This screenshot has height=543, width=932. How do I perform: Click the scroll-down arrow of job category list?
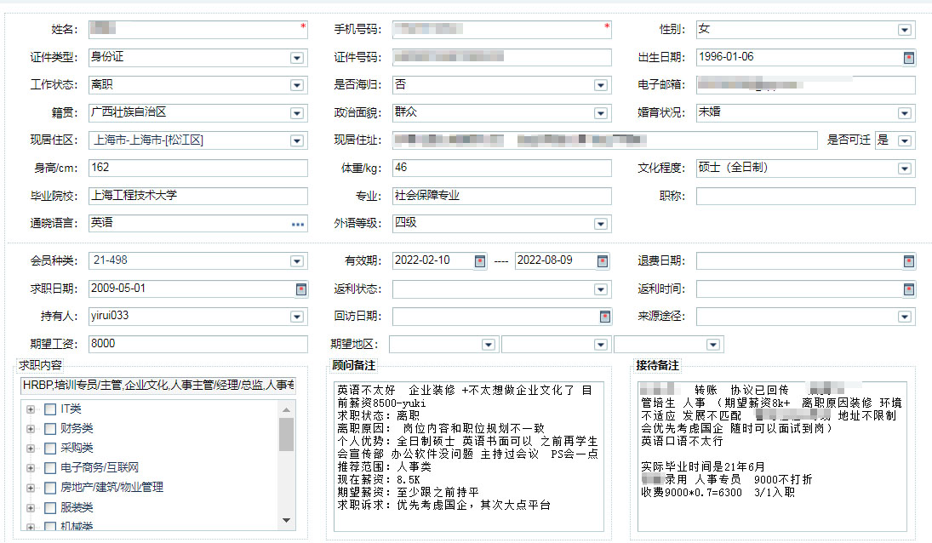click(x=286, y=520)
